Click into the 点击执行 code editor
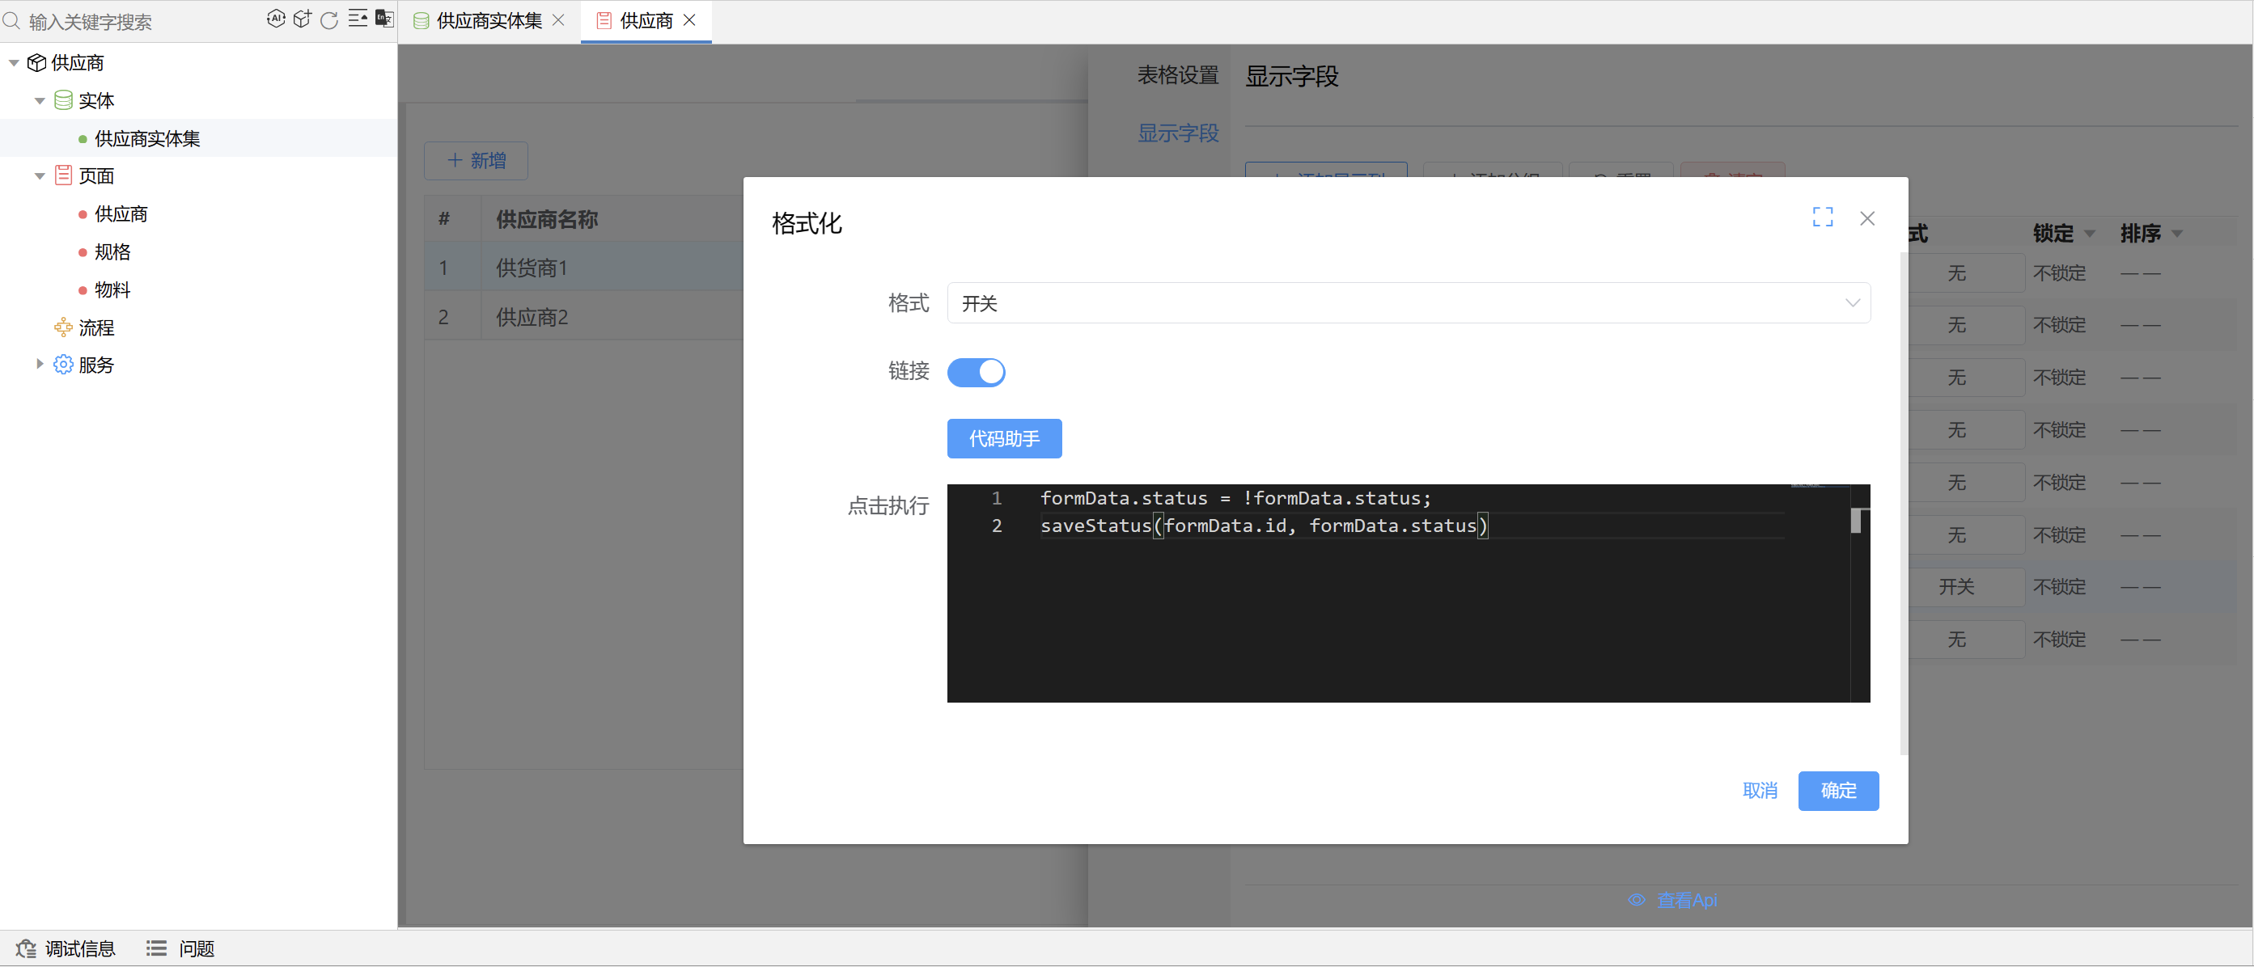The width and height of the screenshot is (2254, 967). tap(1400, 612)
